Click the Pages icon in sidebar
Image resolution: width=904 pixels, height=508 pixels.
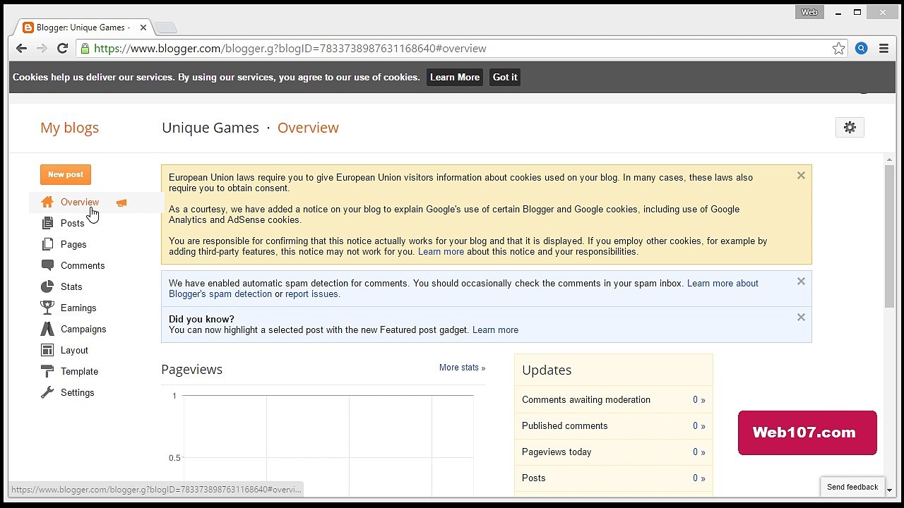tap(47, 245)
